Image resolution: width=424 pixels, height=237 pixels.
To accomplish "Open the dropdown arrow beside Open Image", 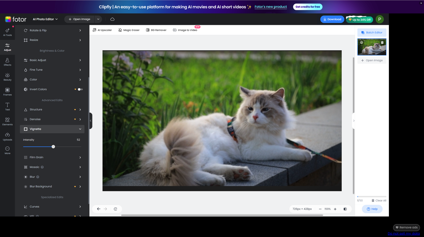I will coord(98,19).
